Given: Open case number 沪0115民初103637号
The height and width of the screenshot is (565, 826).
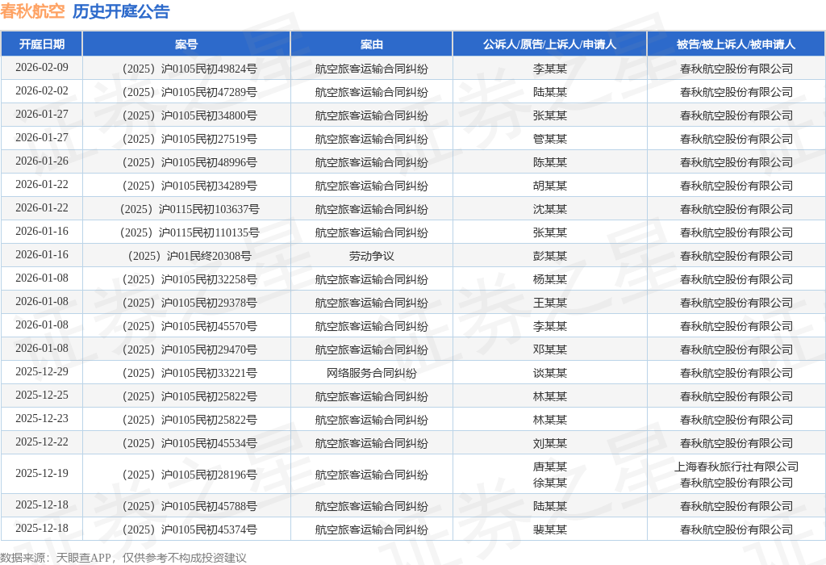Looking at the screenshot, I should coord(189,209).
